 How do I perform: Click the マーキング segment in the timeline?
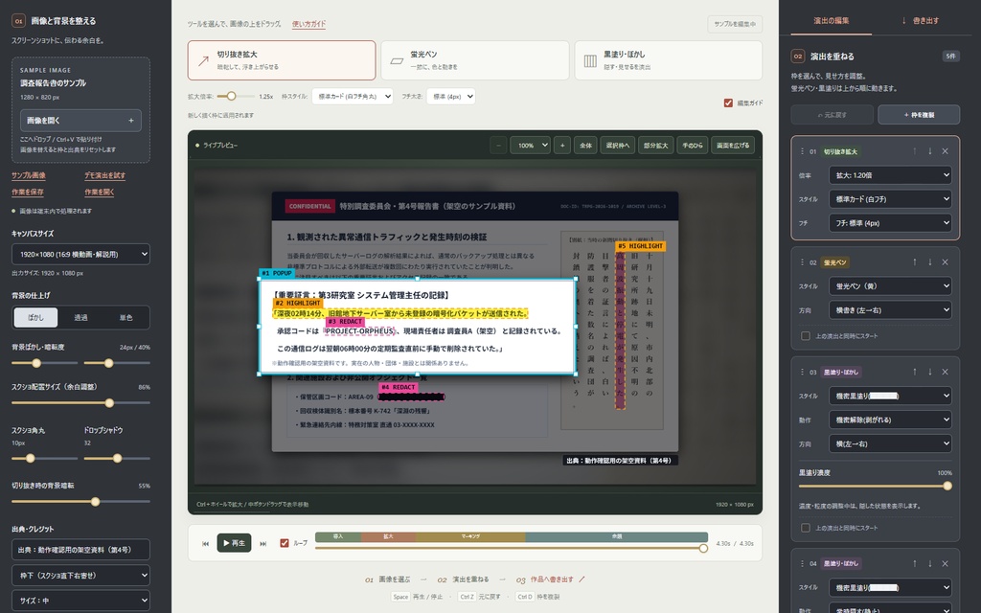point(470,536)
